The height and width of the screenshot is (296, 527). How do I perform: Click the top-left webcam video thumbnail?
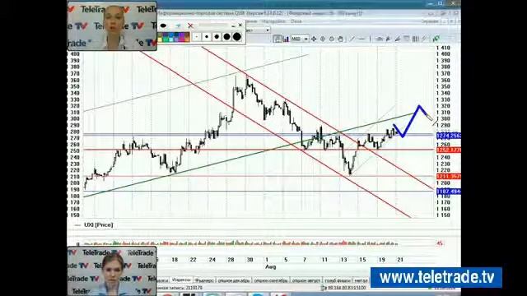coord(112,25)
